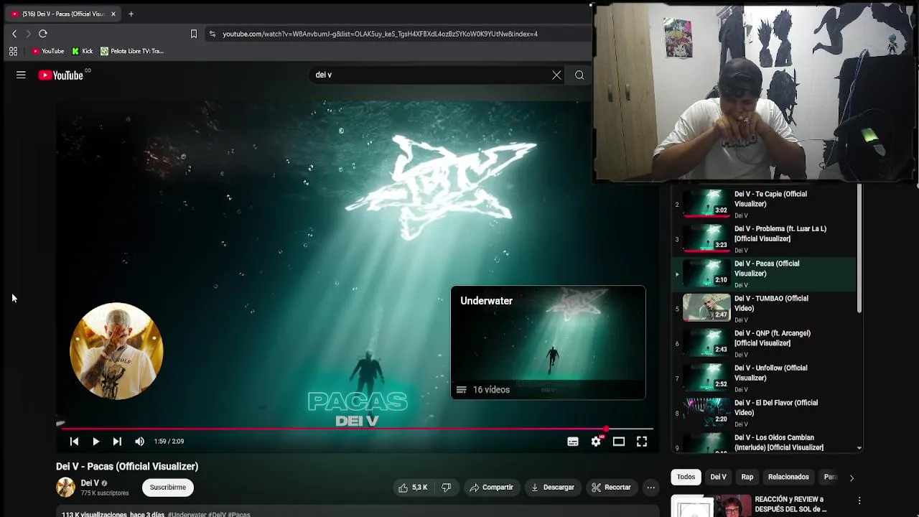Screen dimensions: 919x517
Task: Open options for the REACCIÓN y REVIEW video
Action: tap(859, 500)
